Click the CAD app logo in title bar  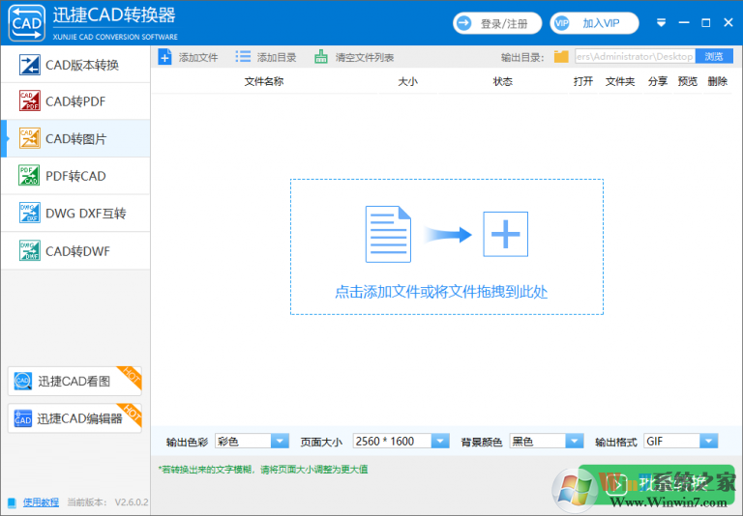[26, 23]
